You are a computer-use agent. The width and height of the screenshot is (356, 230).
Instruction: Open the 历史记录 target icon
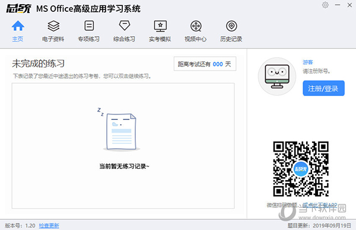[231, 26]
